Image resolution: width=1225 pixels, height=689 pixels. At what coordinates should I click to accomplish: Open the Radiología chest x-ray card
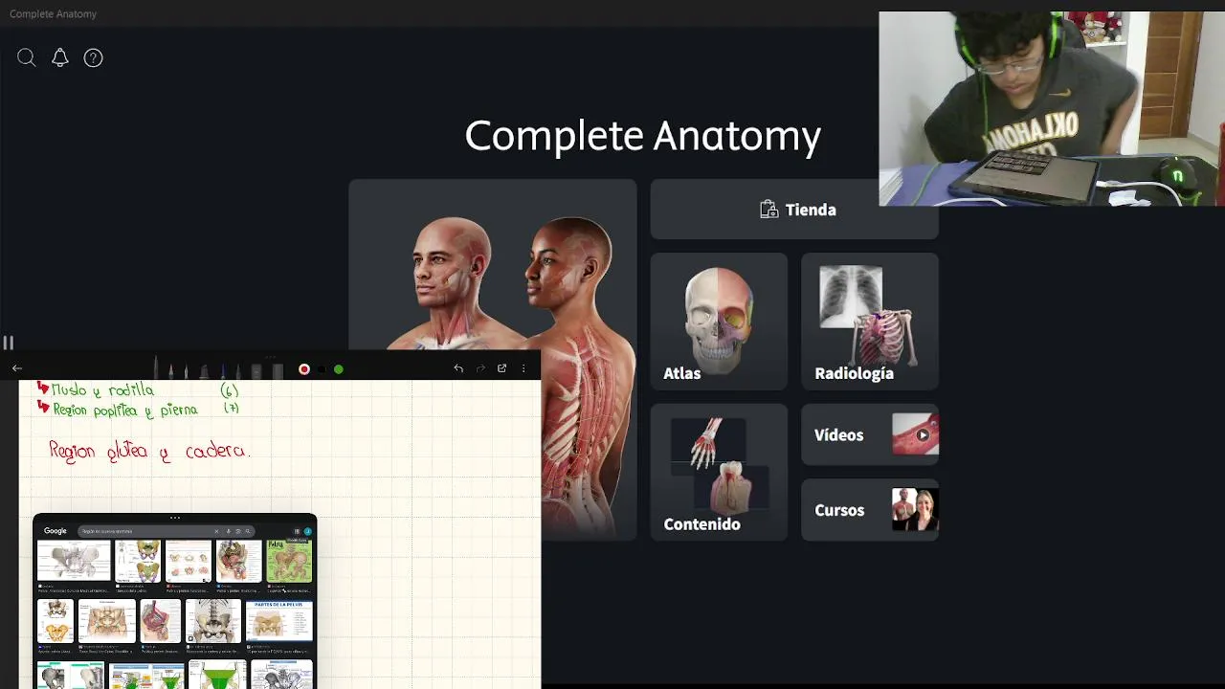[870, 322]
